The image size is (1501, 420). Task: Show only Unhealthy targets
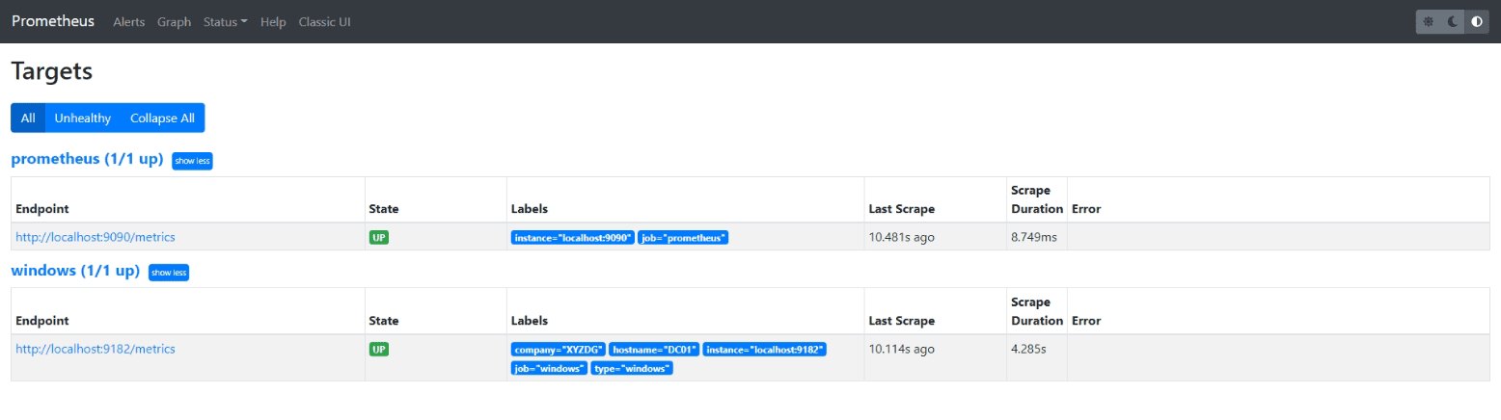pos(83,118)
